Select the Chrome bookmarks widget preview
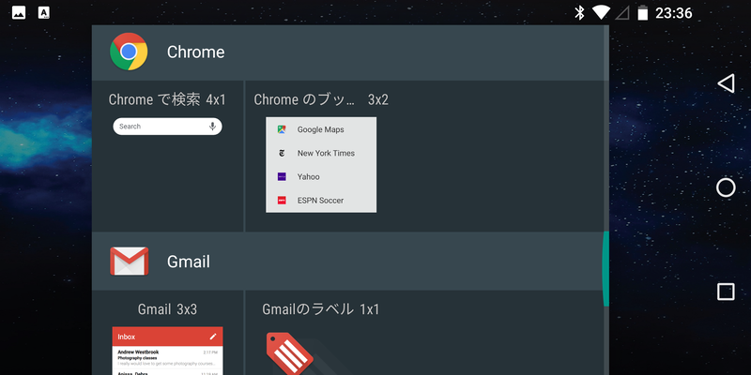The width and height of the screenshot is (751, 375). (321, 165)
